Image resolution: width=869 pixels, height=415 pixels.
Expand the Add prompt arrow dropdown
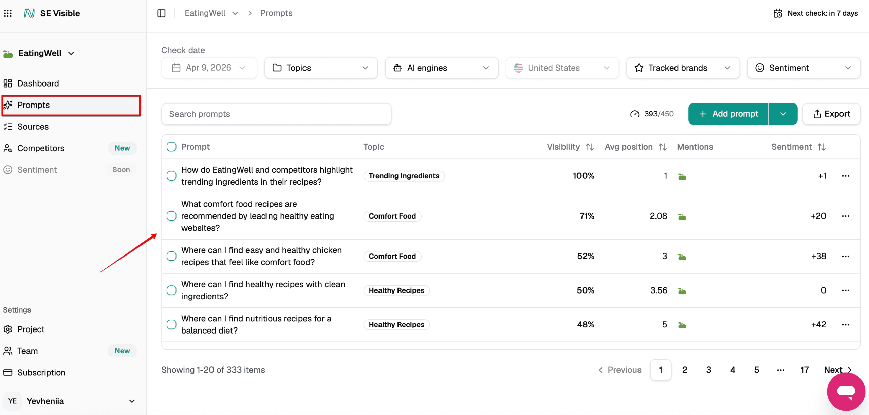pyautogui.click(x=783, y=114)
